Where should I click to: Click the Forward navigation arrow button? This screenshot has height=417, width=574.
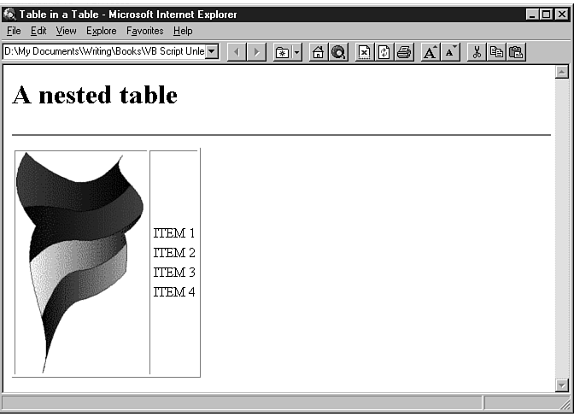pyautogui.click(x=256, y=52)
